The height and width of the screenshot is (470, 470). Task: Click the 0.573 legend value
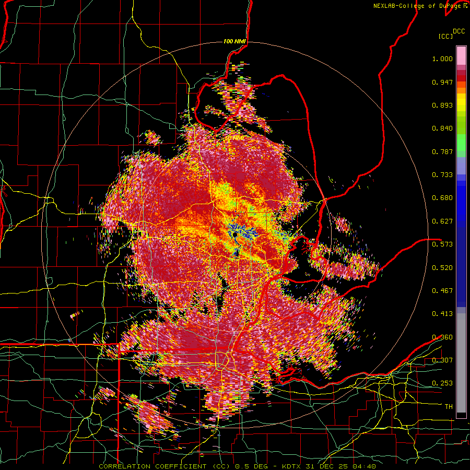442,244
